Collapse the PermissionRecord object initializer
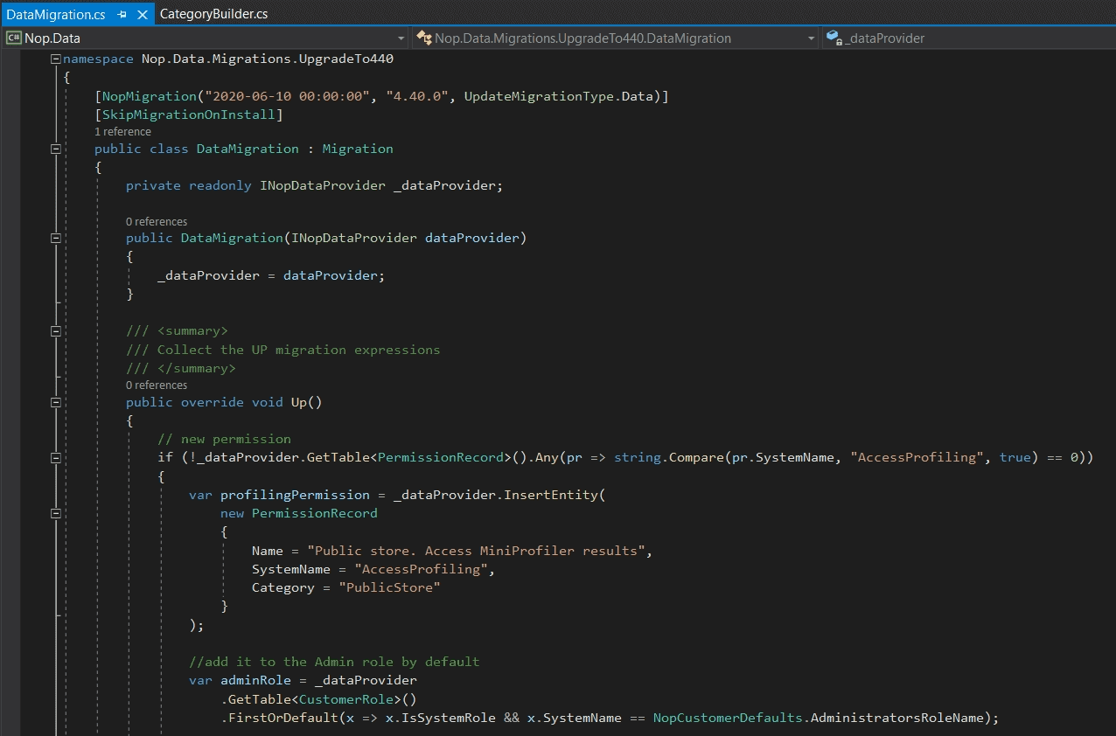 pos(55,513)
